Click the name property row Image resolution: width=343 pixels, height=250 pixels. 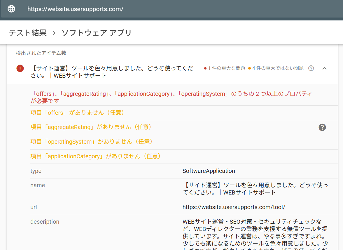tap(38, 185)
